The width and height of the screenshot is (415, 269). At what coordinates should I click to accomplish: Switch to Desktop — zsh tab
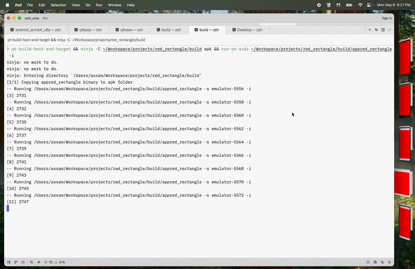(247, 30)
